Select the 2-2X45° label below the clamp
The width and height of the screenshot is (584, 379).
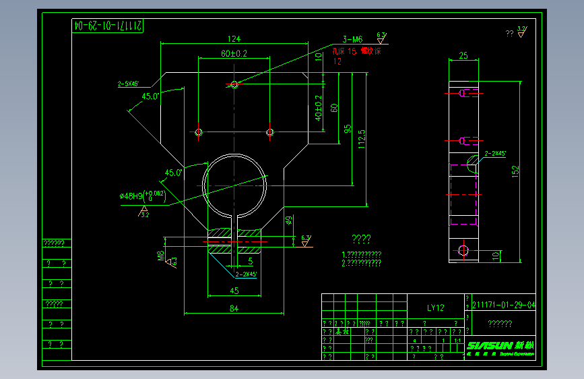coord(246,274)
